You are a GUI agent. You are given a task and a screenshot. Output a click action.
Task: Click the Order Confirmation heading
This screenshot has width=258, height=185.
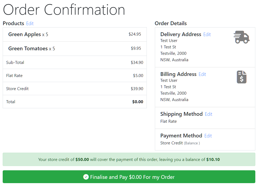coord(64,10)
